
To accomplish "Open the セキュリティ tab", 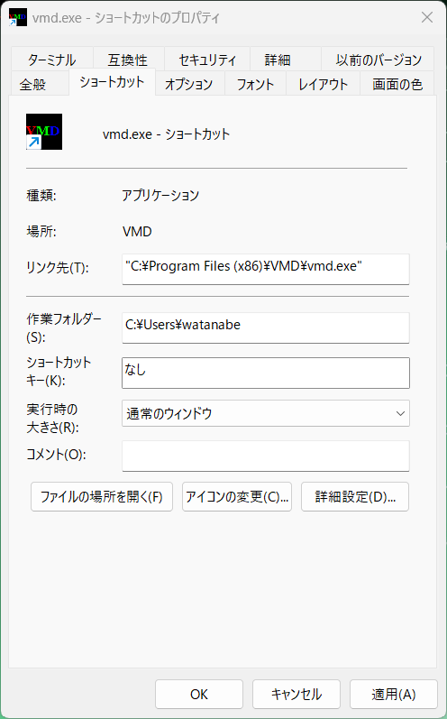I will click(x=207, y=60).
